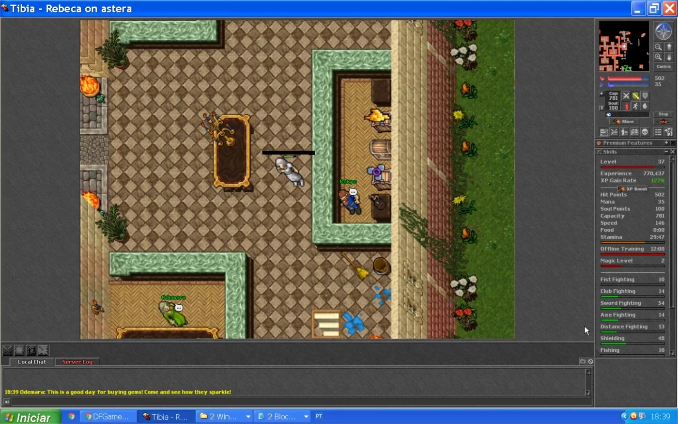Open the options list icon
The image size is (678, 424).
pyautogui.click(x=658, y=132)
